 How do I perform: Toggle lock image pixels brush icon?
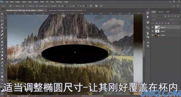coord(159,23)
